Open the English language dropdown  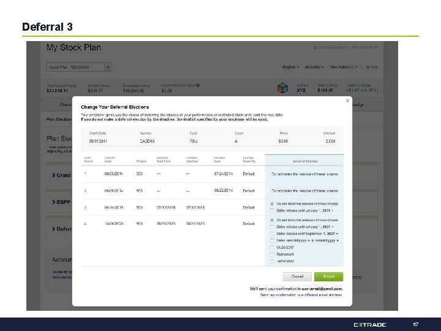290,67
